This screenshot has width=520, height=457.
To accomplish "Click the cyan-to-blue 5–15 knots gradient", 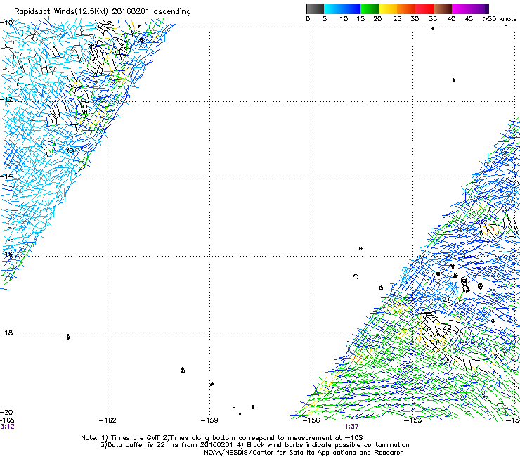I will [x=342, y=8].
